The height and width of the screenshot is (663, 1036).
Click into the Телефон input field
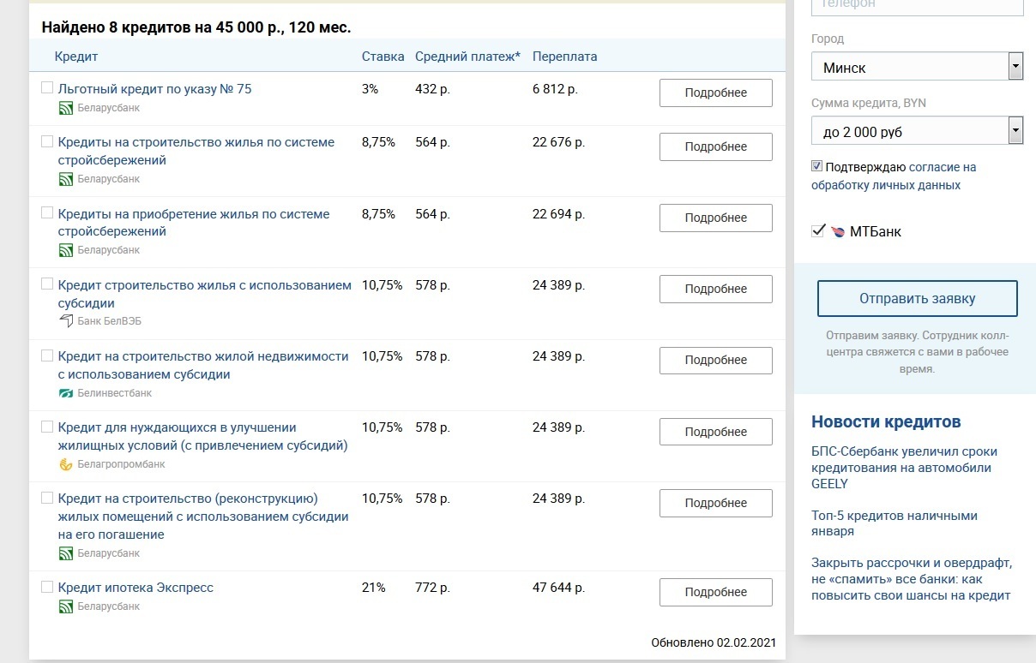(917, 6)
